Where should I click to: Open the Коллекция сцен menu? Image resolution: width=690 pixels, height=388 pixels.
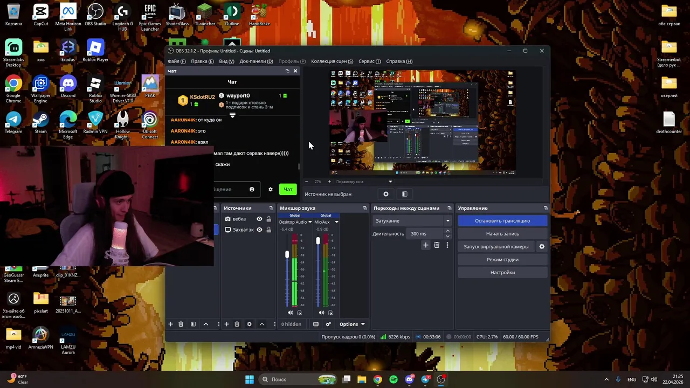point(332,61)
